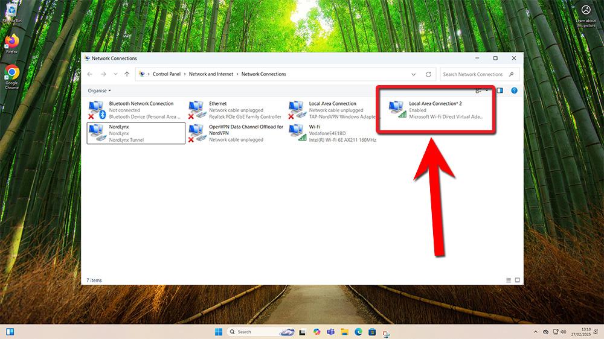The image size is (604, 339).
Task: Click 'Microsoft Wi-Fi Direct Virtual Ada...' text
Action: click(446, 116)
